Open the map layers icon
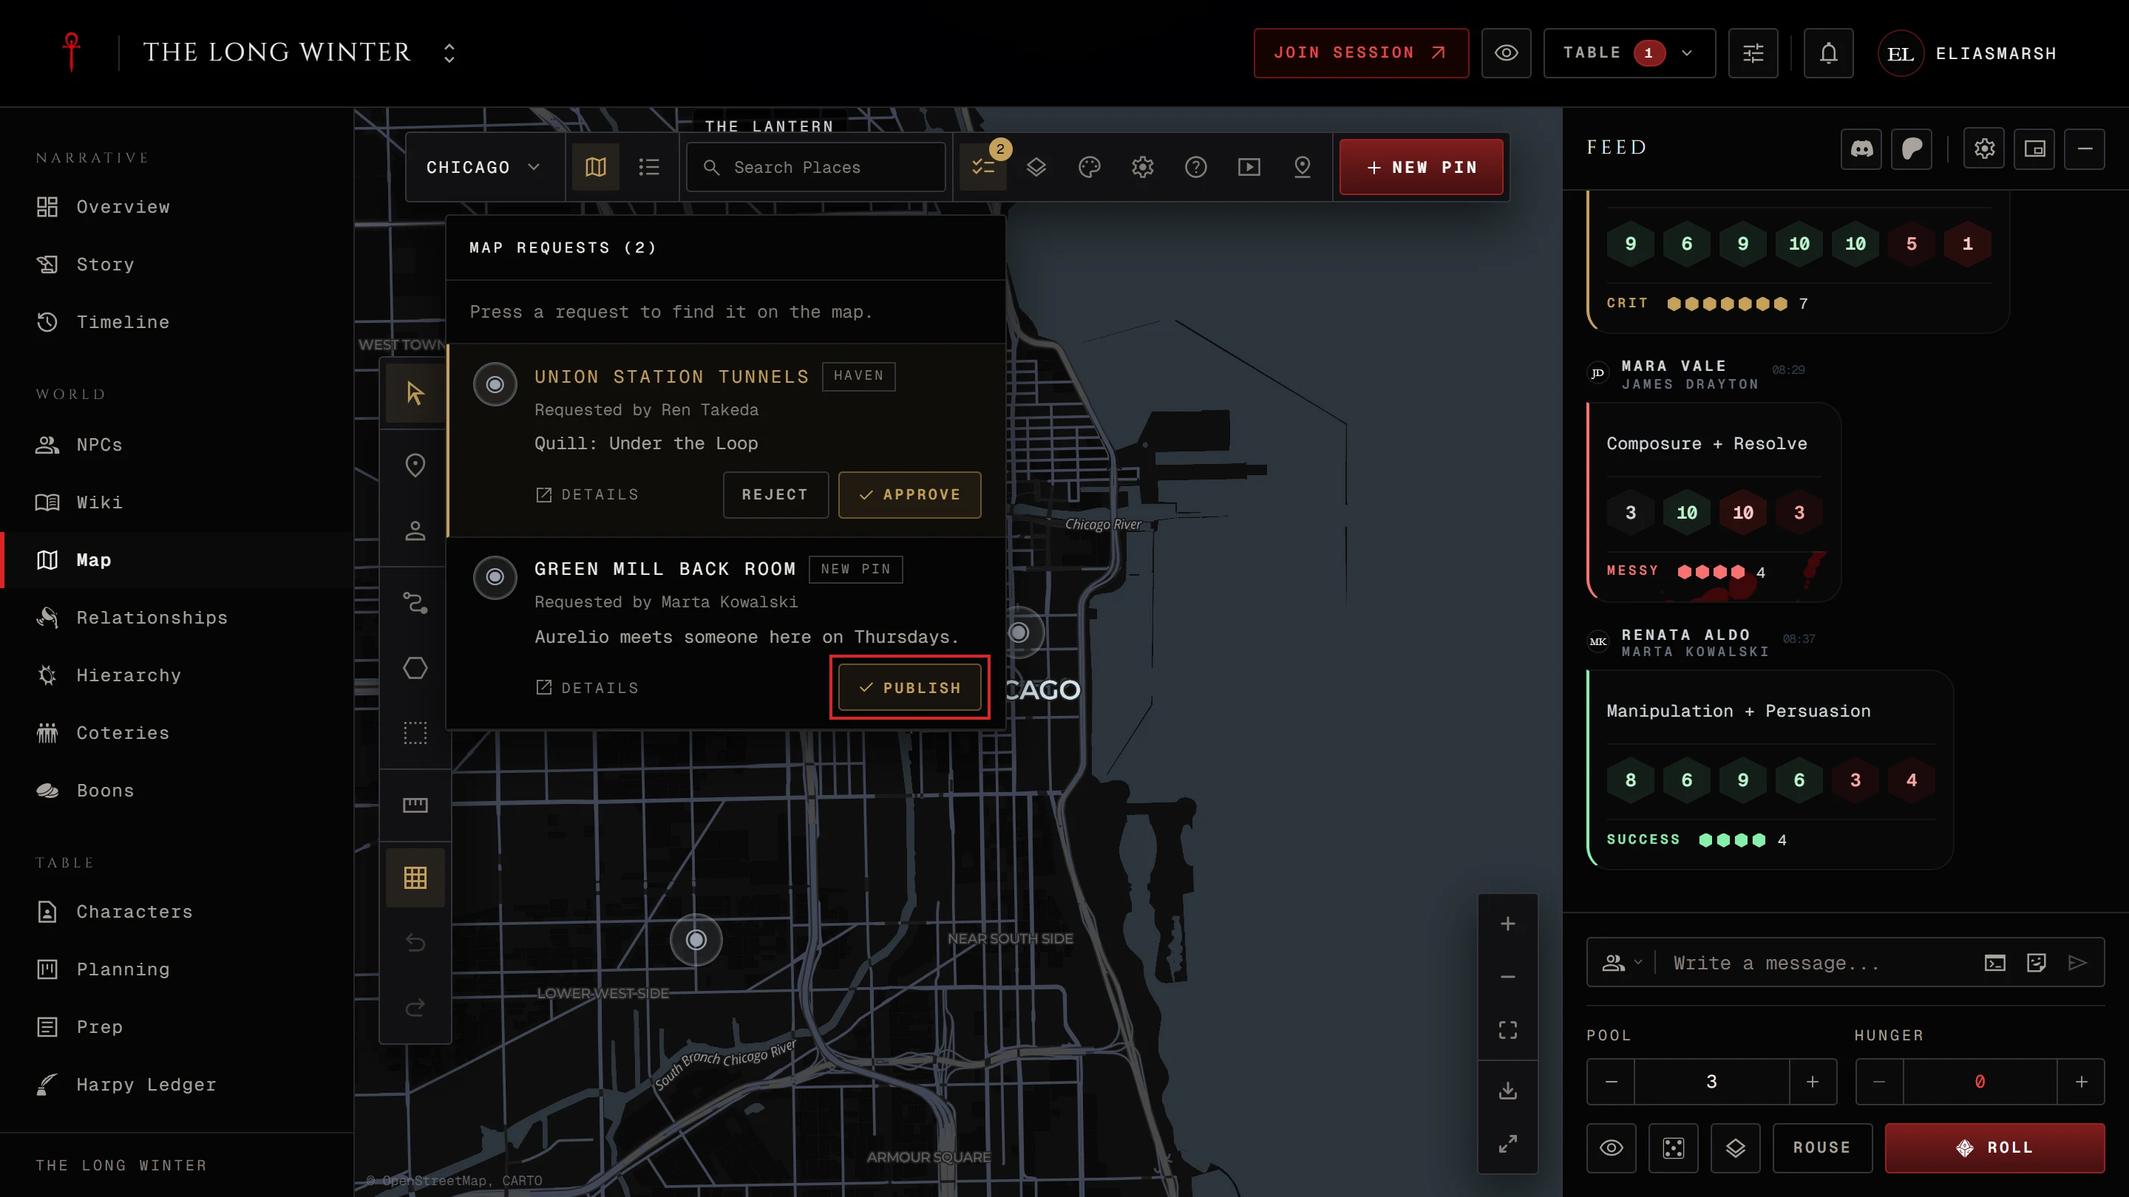Screen dimensions: 2129x1197 [x=1036, y=168]
